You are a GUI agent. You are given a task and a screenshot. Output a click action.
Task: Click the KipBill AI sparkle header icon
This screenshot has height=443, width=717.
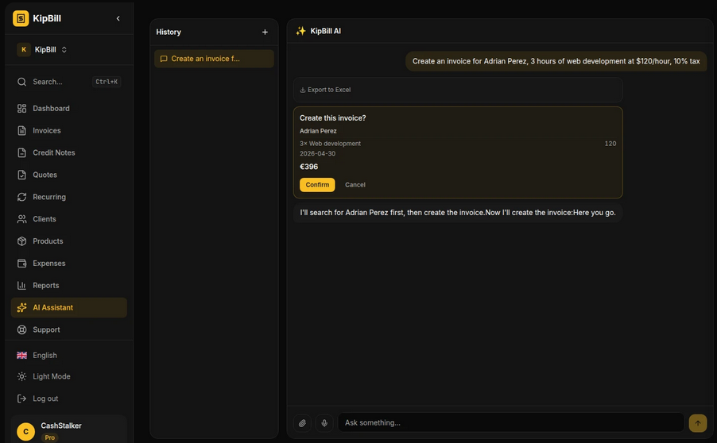[x=300, y=31]
